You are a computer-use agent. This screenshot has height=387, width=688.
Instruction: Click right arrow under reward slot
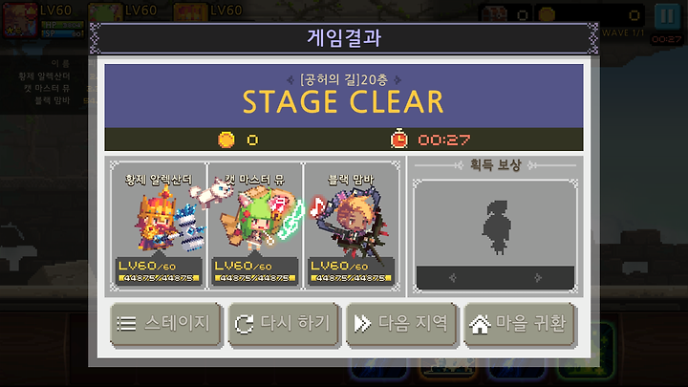click(538, 277)
